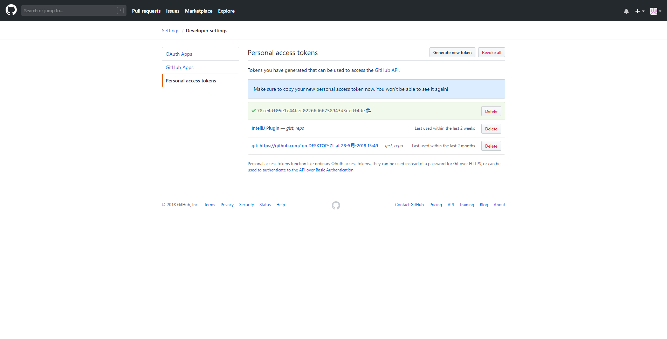Expand the user avatar menu

click(x=655, y=11)
